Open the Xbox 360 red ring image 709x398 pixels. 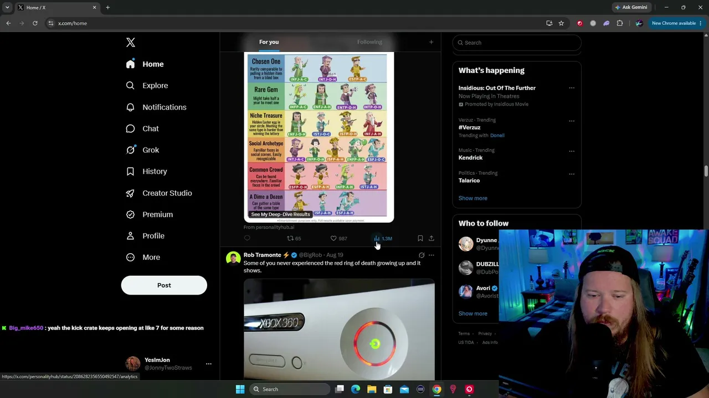tap(339, 329)
